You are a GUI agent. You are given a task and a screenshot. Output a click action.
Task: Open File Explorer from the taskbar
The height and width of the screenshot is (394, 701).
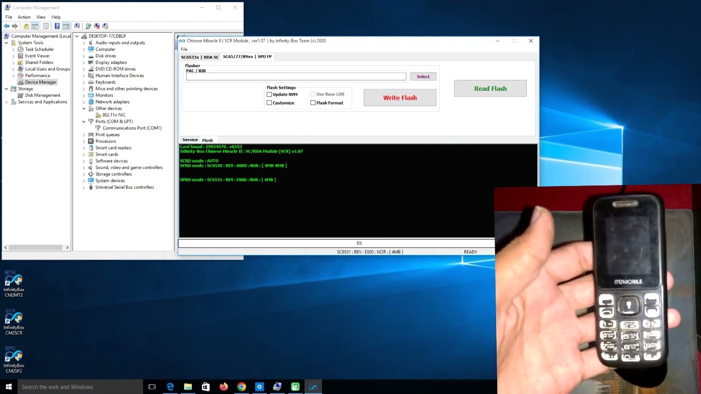tap(188, 387)
